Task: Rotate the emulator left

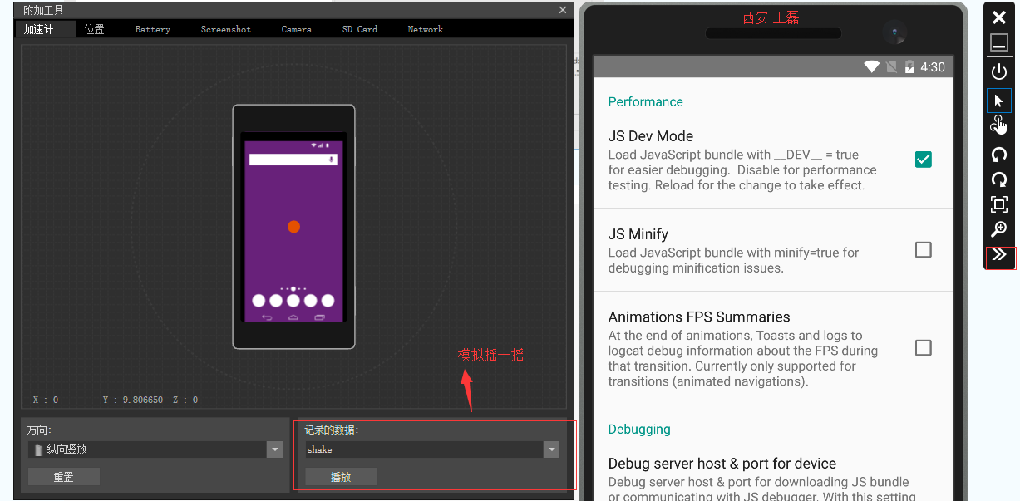Action: coord(999,154)
